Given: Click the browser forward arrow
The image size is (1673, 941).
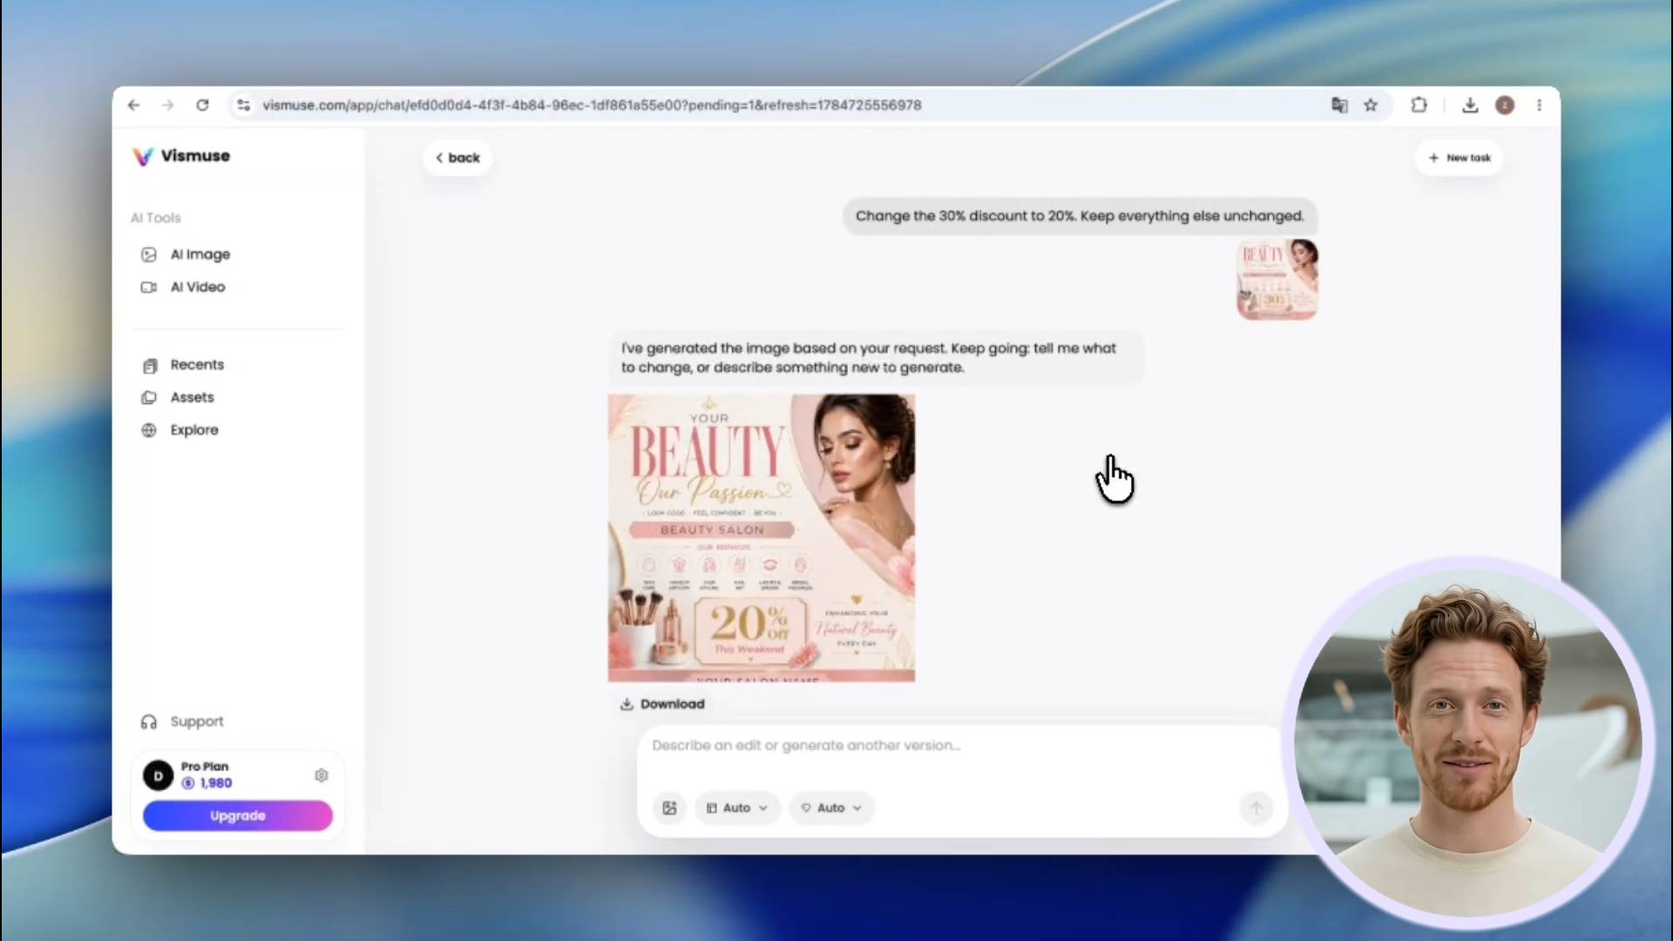Looking at the screenshot, I should (x=167, y=105).
